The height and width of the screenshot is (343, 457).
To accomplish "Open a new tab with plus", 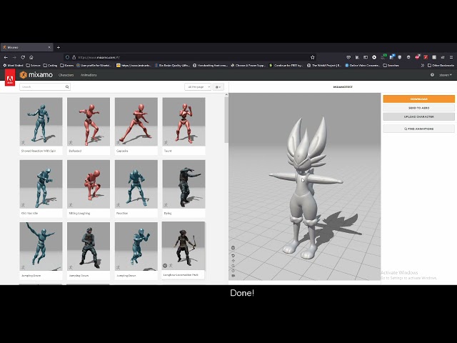I will pyautogui.click(x=59, y=47).
